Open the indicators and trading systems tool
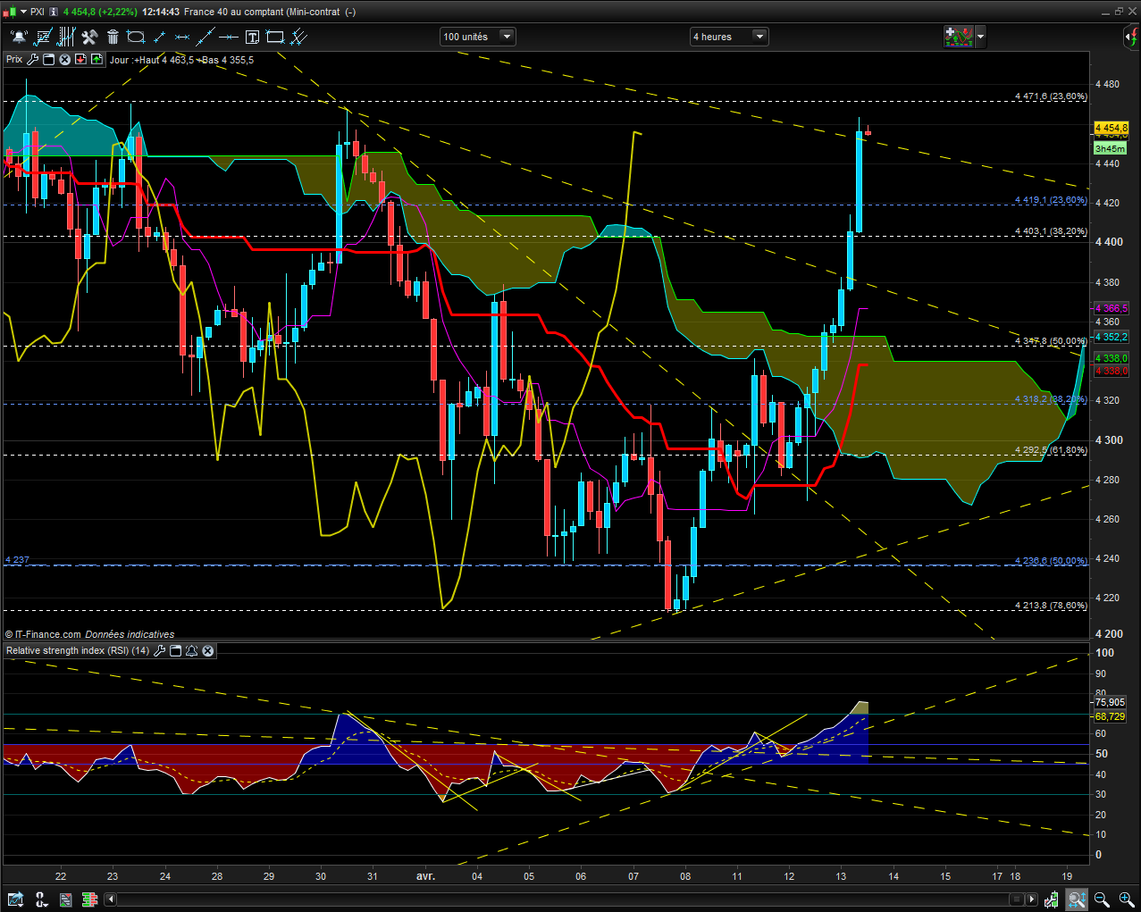The height and width of the screenshot is (912, 1141). pyautogui.click(x=42, y=37)
